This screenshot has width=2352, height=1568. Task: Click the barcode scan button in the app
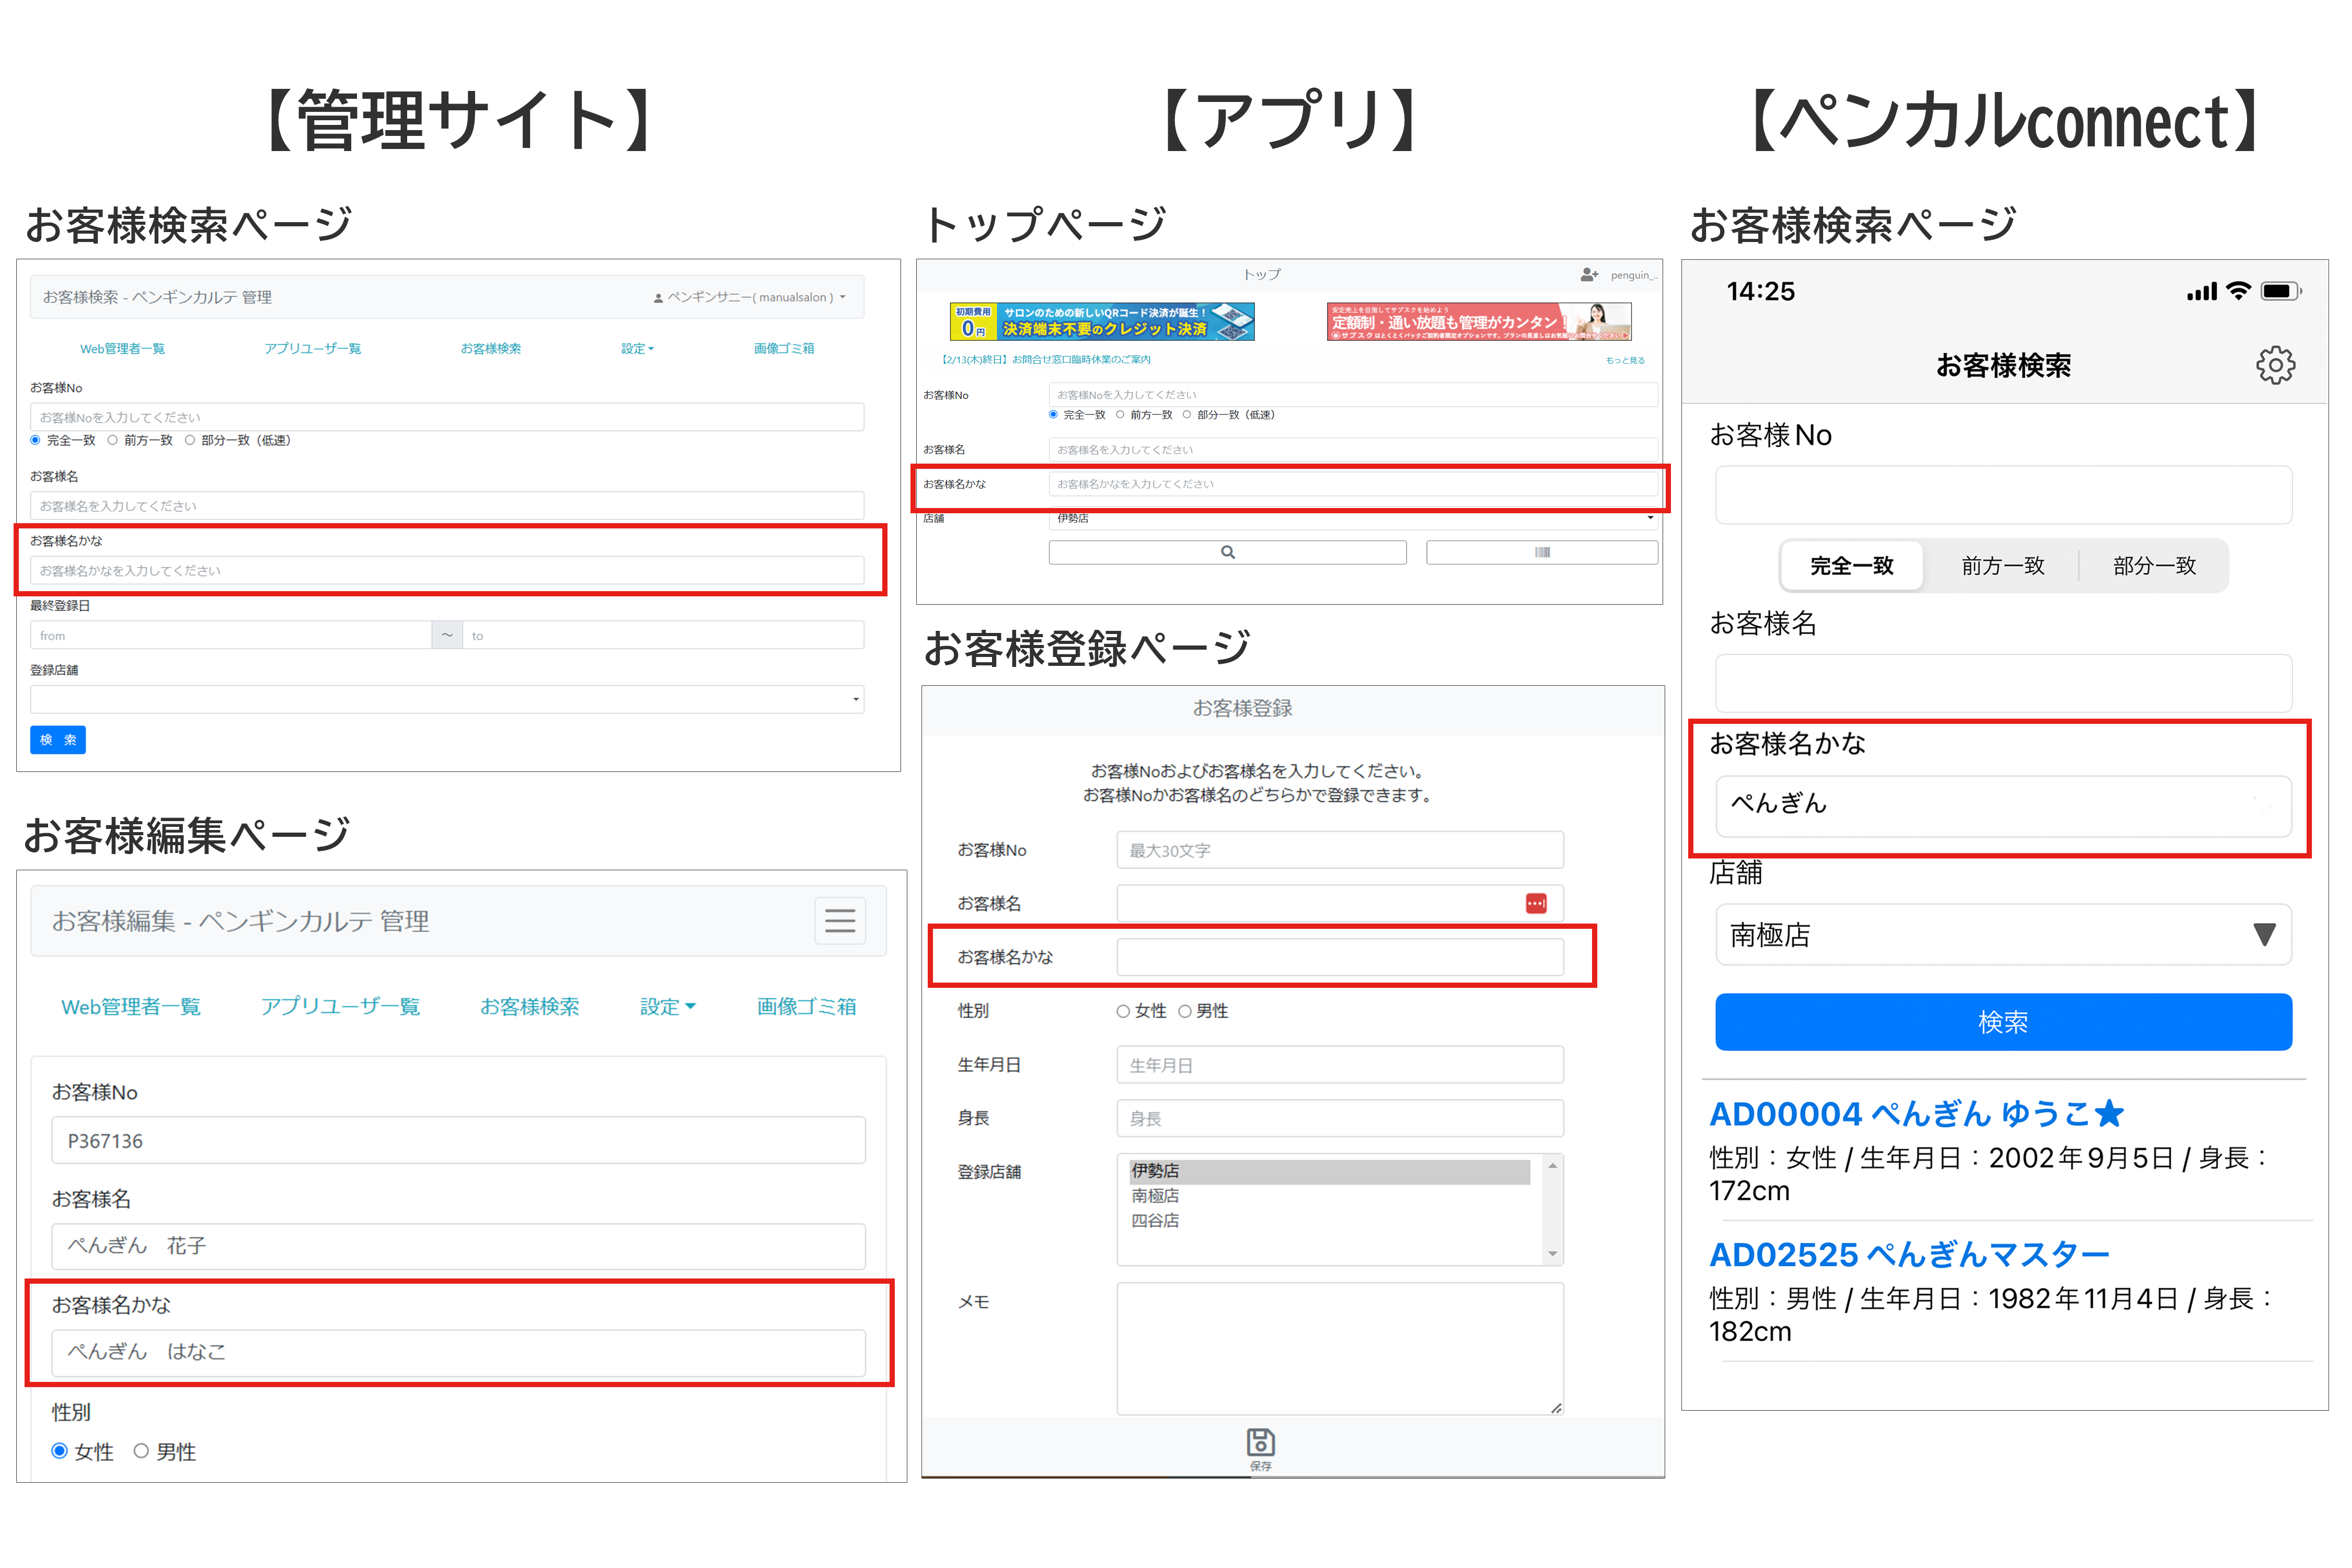[1541, 552]
